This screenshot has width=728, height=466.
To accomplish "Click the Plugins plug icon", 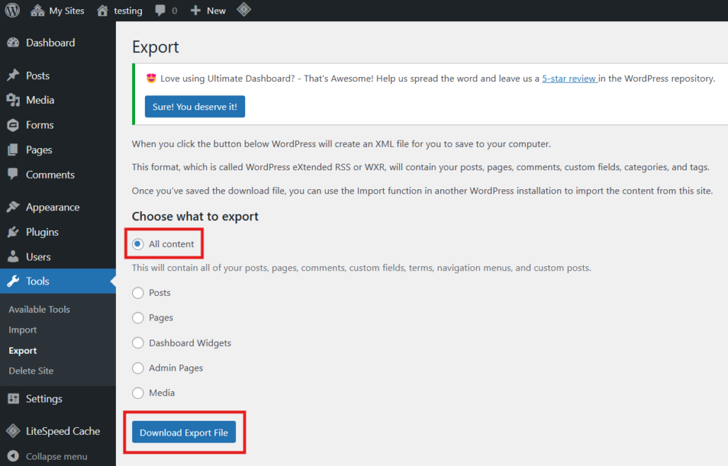I will click(13, 232).
